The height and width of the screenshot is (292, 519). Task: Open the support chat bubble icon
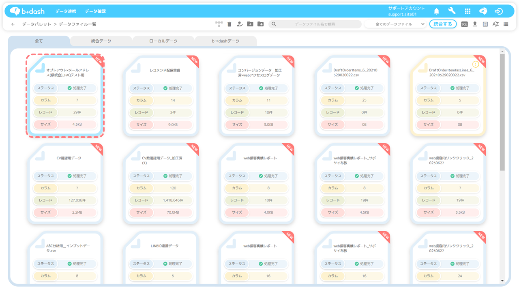click(x=483, y=11)
